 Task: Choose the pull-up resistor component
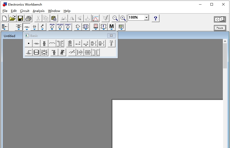(111, 43)
